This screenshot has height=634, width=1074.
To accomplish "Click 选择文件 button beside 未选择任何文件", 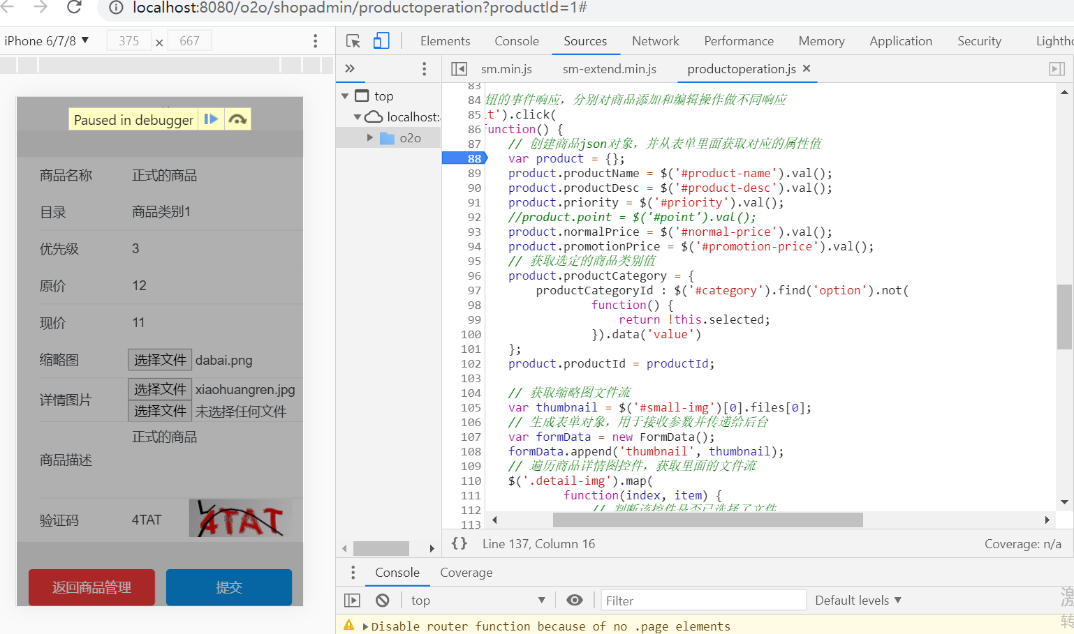I will tap(160, 411).
